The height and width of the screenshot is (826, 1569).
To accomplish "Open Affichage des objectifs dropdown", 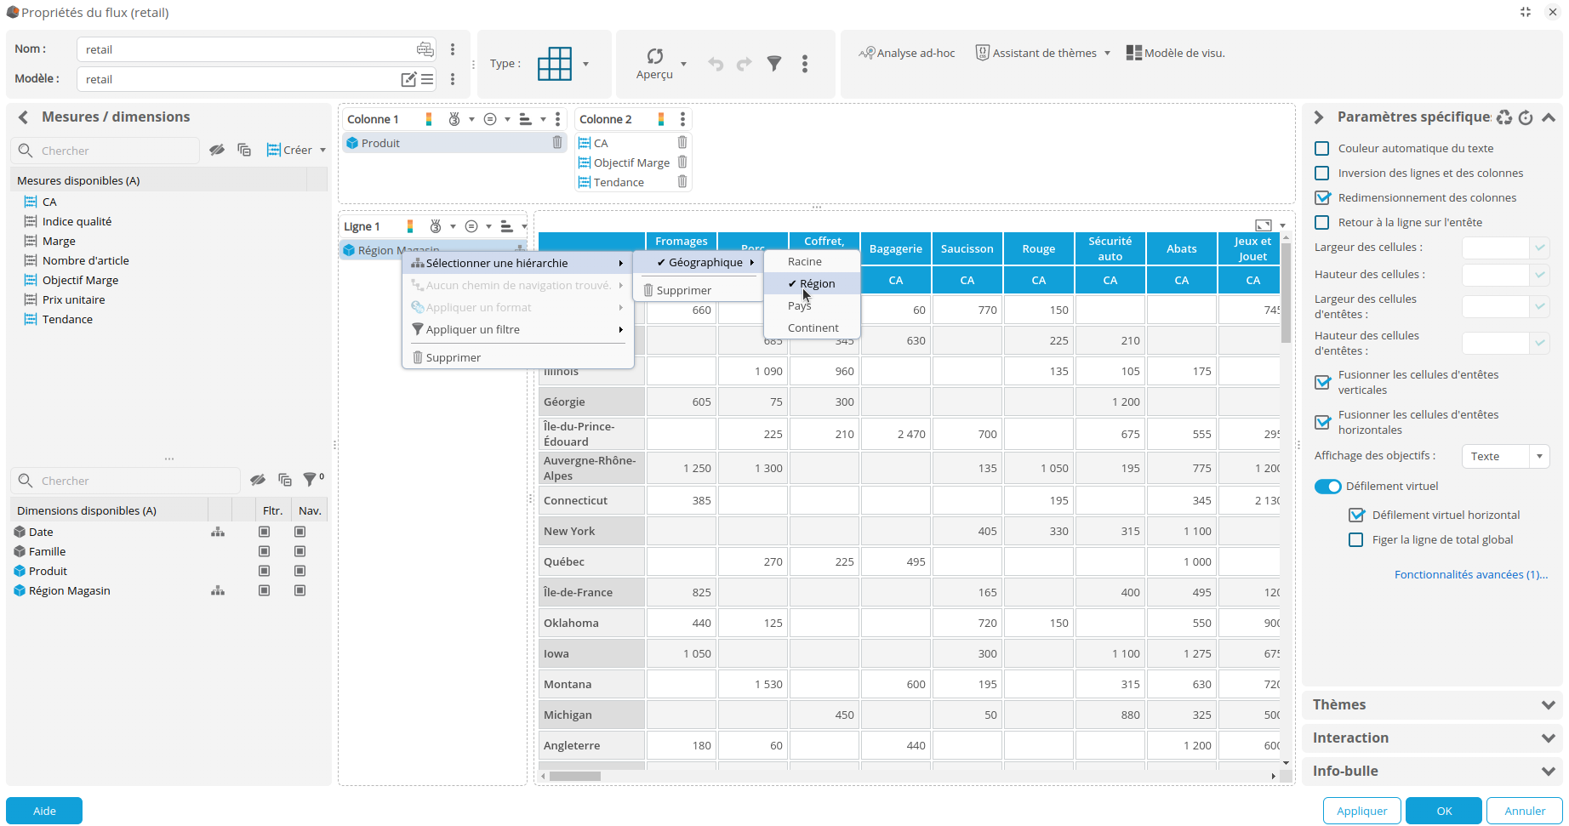I will [x=1504, y=457].
